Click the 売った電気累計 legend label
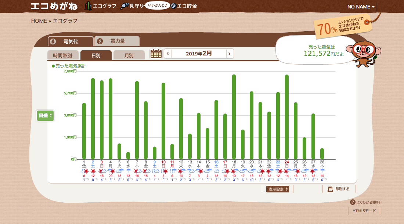 click(69, 66)
